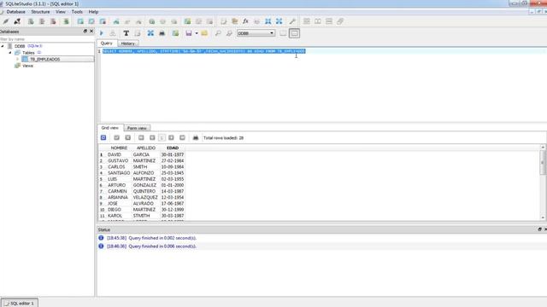
Task: Click the Export icon in main toolbar
Action: (279, 21)
